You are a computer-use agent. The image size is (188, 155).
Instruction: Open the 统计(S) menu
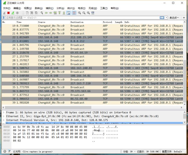click(x=71, y=8)
